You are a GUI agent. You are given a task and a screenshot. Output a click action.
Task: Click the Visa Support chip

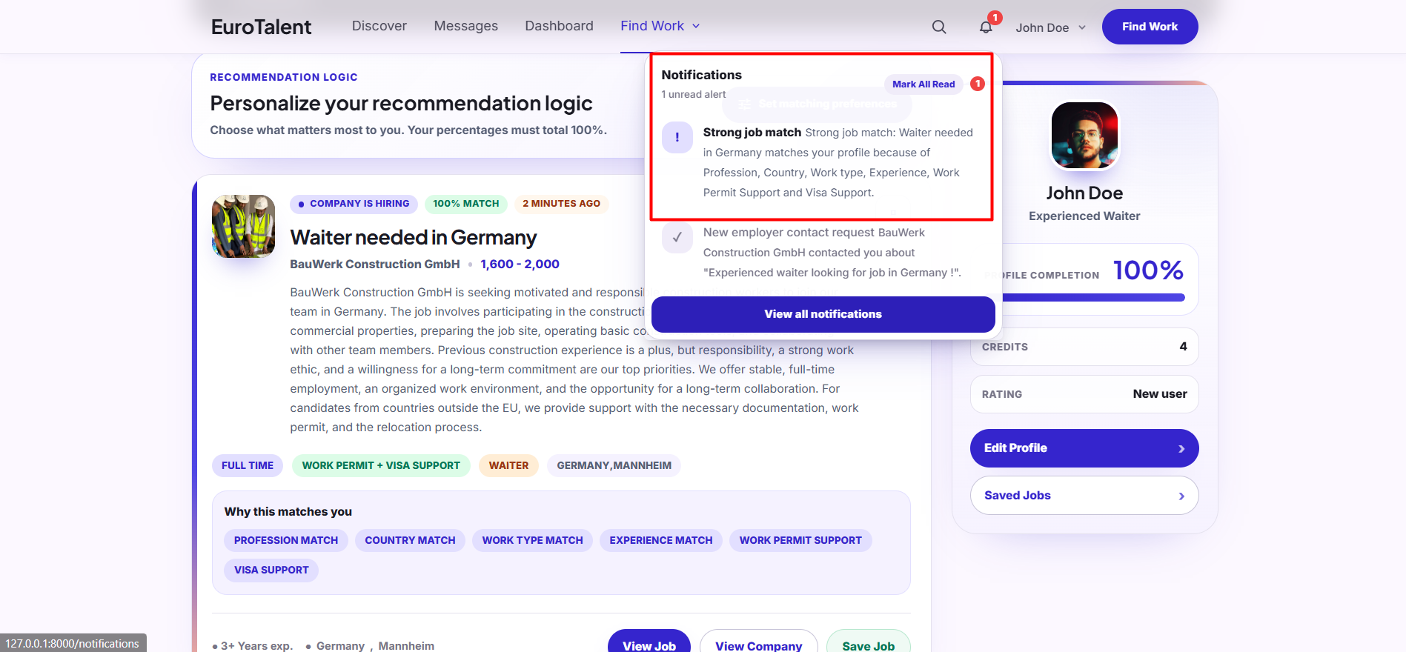point(271,570)
